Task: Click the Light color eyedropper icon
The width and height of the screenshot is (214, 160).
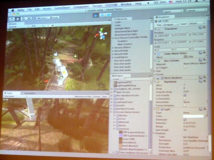Action: (x=207, y=116)
